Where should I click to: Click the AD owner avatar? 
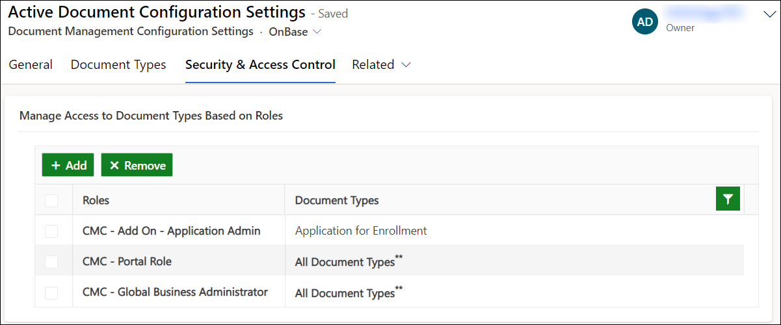click(644, 21)
